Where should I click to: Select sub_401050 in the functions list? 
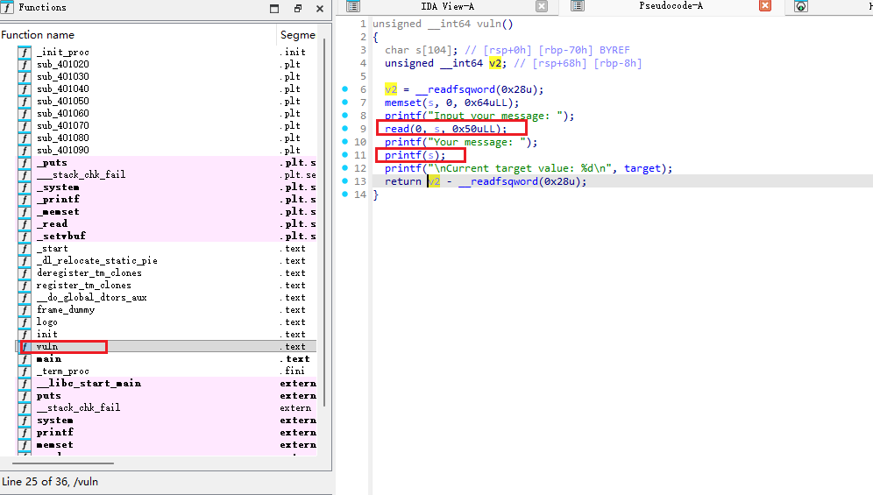pyautogui.click(x=62, y=102)
